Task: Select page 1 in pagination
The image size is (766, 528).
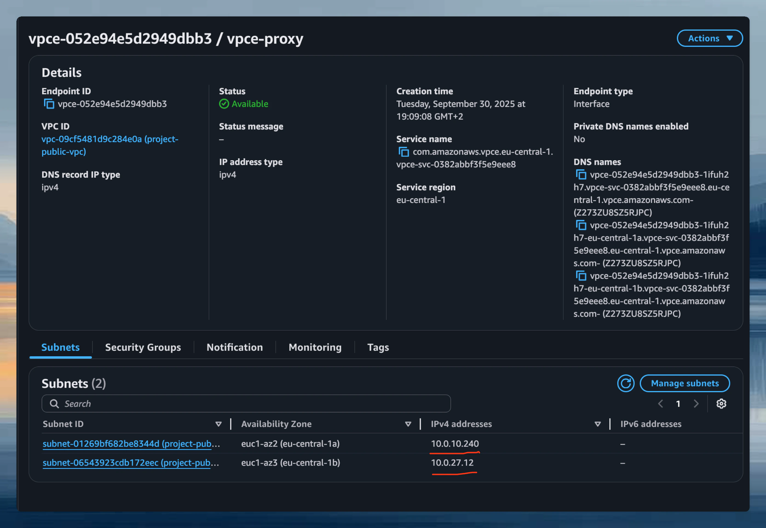Action: (x=678, y=404)
